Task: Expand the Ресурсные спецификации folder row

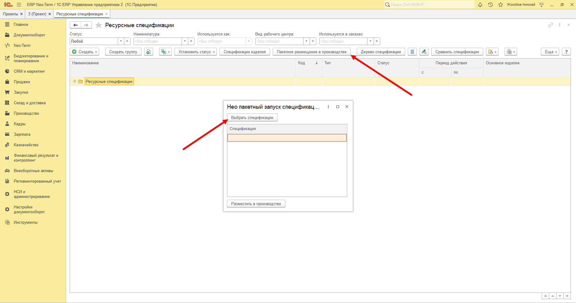Action: click(x=75, y=81)
